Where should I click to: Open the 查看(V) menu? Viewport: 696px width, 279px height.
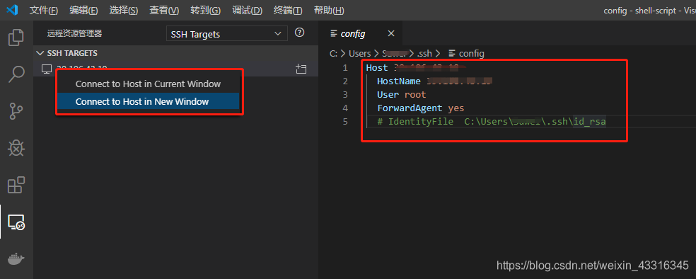pos(164,10)
